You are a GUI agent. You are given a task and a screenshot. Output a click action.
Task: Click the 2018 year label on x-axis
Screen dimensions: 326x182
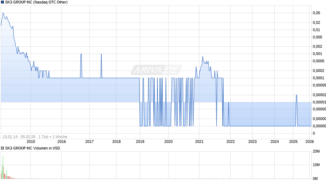click(117, 142)
